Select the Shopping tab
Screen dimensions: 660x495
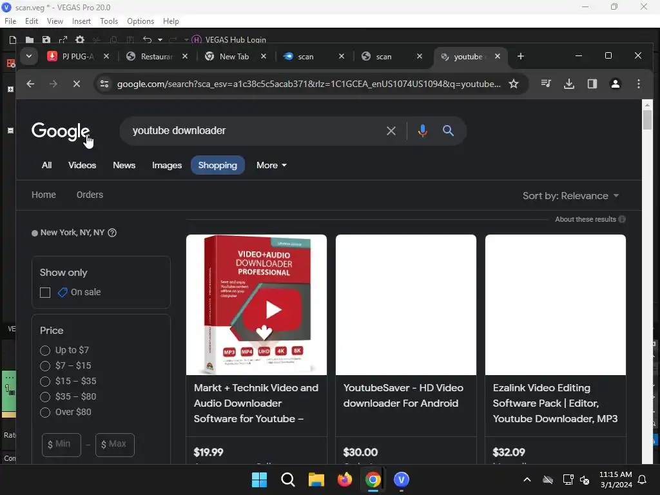click(218, 165)
